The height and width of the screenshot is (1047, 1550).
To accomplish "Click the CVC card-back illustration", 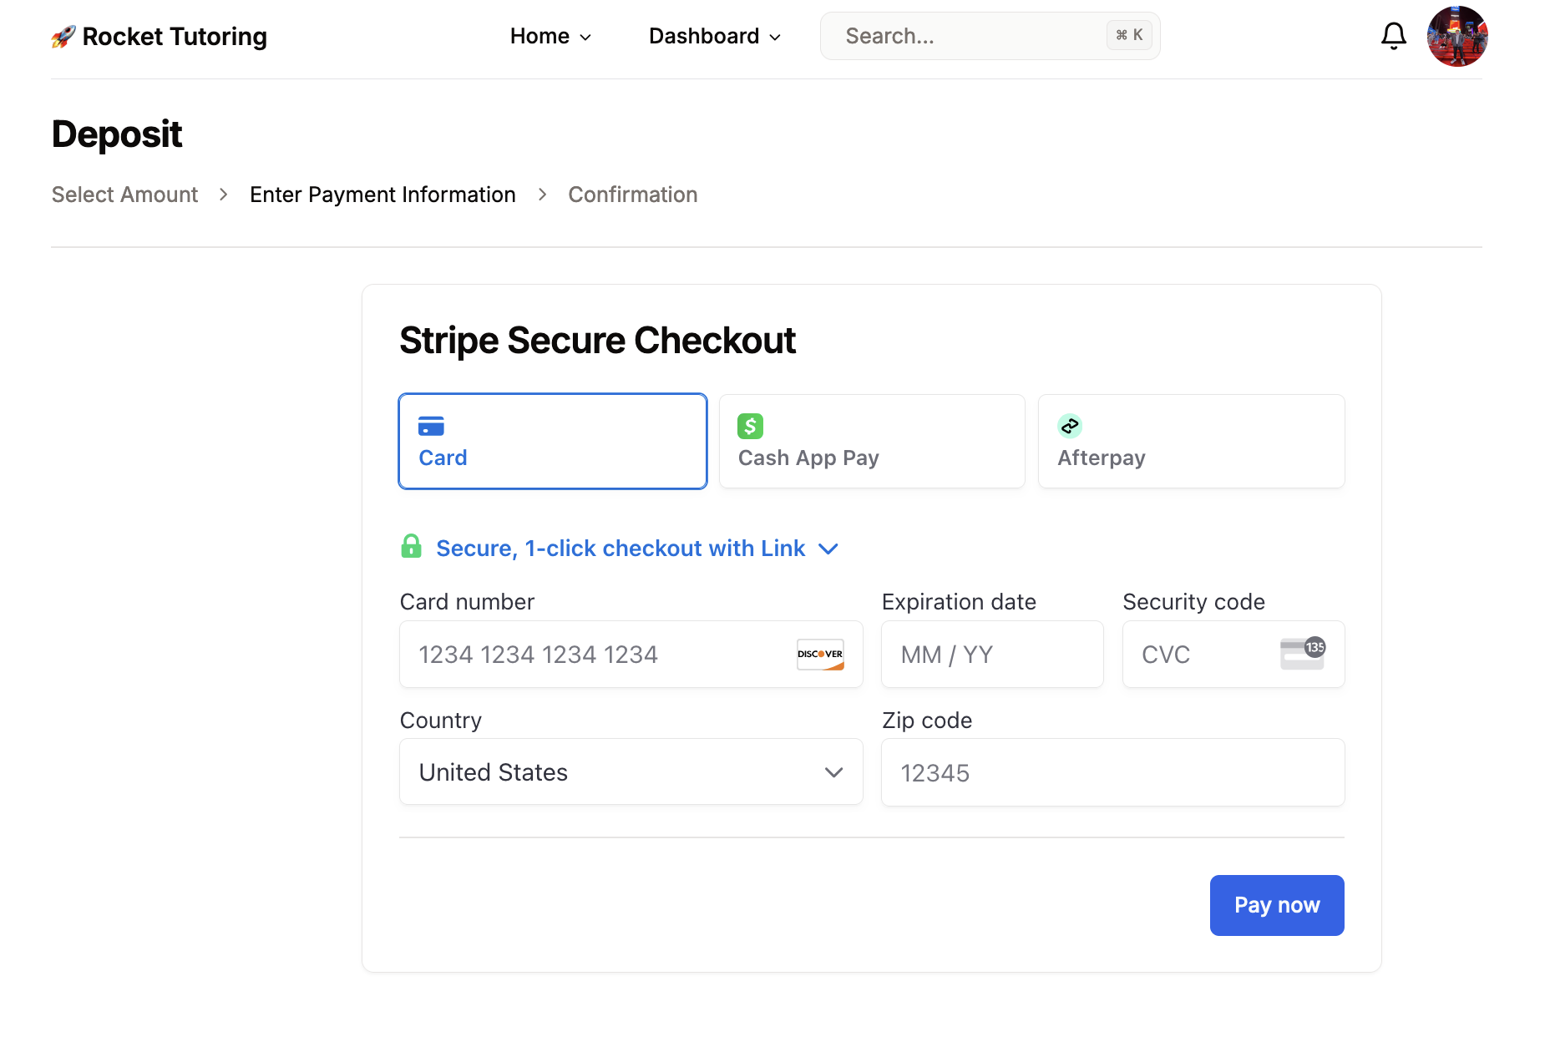I will pos(1301,655).
